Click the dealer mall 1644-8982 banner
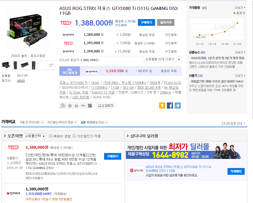The width and height of the screenshot is (253, 203). 183,151
